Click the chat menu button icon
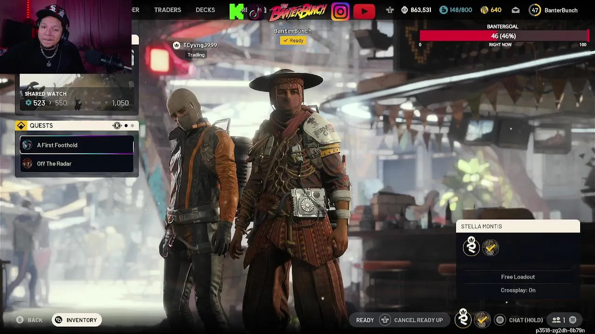The width and height of the screenshot is (595, 334). [x=500, y=320]
